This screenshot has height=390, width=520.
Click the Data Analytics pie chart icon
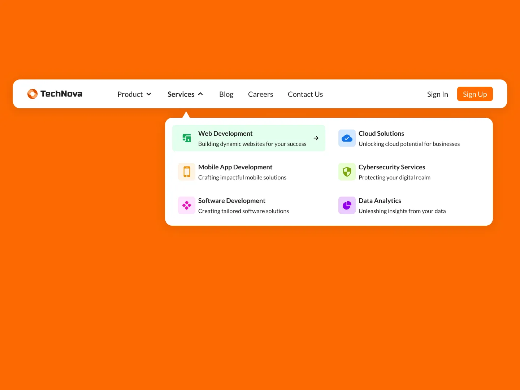pos(347,205)
